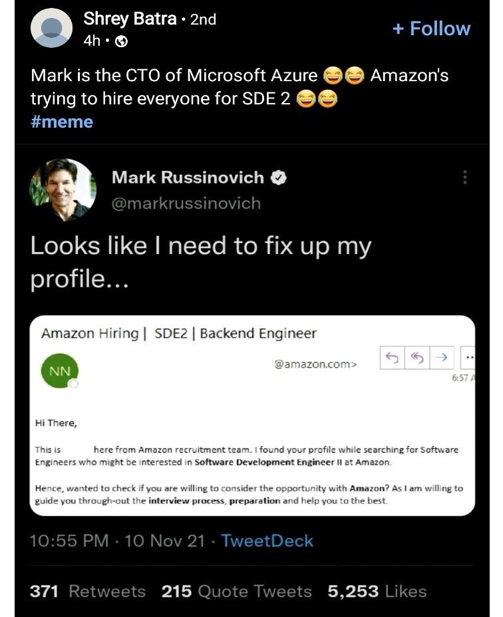The width and height of the screenshot is (503, 617).
Task: Click the tweet timestamp 10:55 PM
Action: pyautogui.click(x=69, y=541)
